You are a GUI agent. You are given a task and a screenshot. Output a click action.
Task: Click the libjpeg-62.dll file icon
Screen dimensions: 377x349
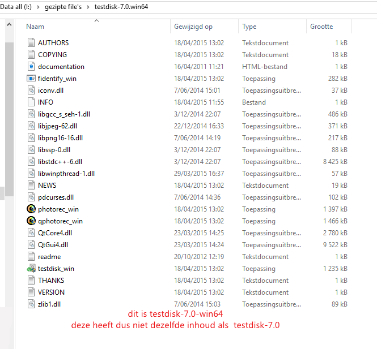click(31, 126)
